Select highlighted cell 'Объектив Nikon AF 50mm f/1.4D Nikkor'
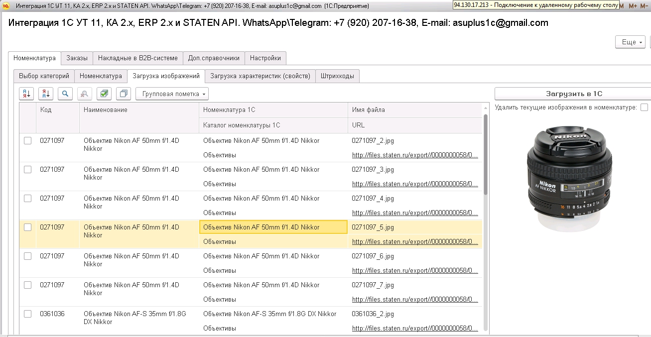The image size is (651, 337). point(273,227)
